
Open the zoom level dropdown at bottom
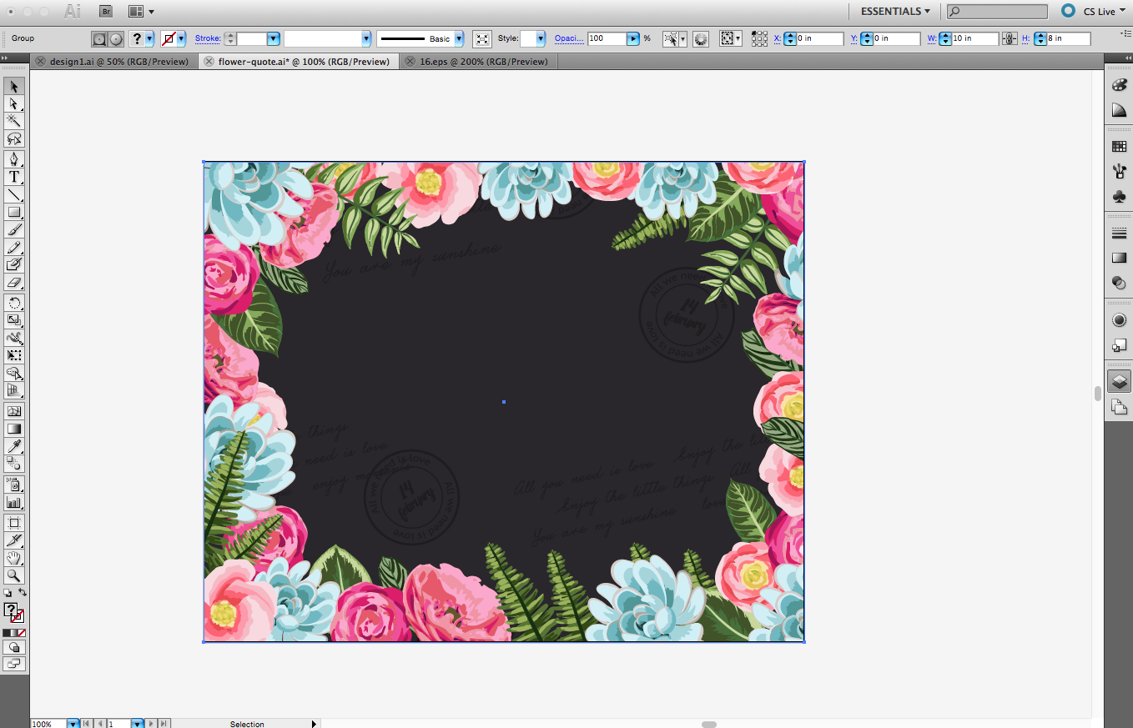coord(73,724)
